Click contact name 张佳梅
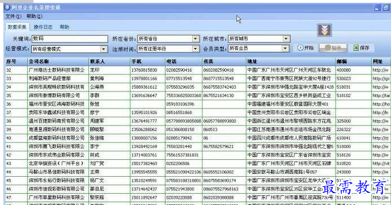 click(x=97, y=138)
